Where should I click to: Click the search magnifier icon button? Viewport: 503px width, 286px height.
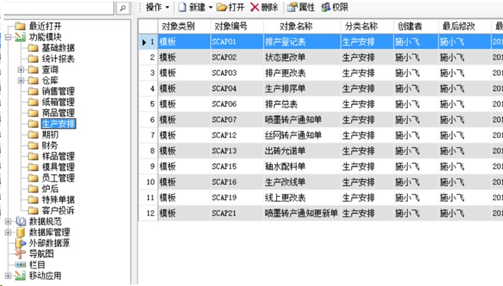(x=123, y=8)
